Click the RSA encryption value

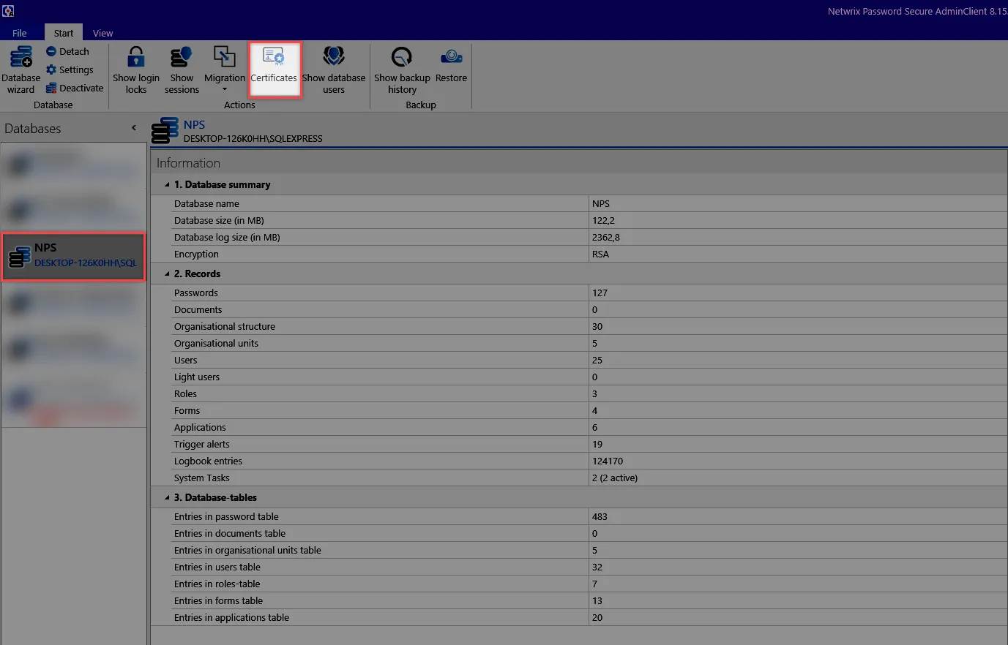point(600,254)
